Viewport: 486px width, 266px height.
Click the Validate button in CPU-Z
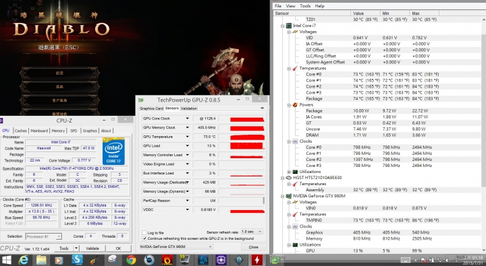92,248
